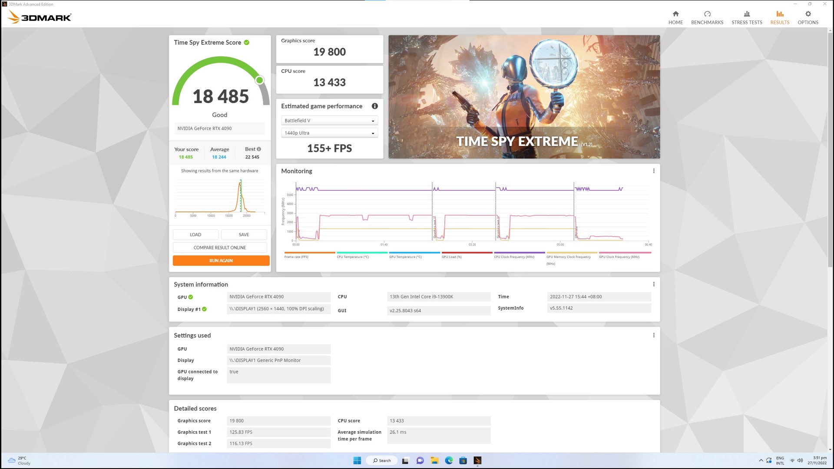Select the GUI version v2.25.8043 s64

pyautogui.click(x=439, y=311)
